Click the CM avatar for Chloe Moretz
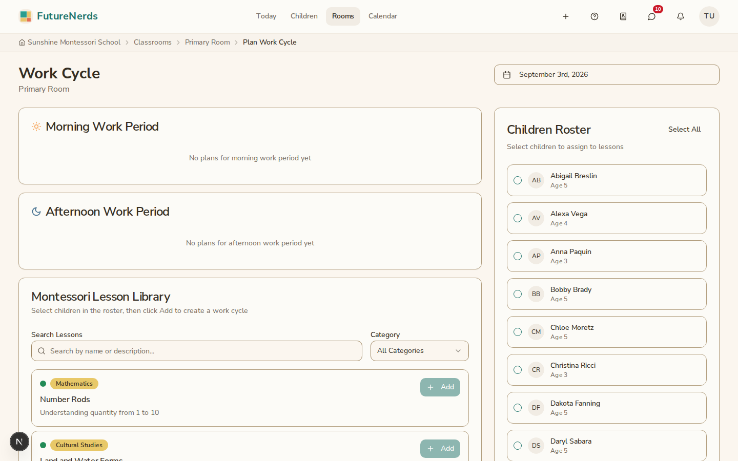The height and width of the screenshot is (461, 738). click(536, 332)
